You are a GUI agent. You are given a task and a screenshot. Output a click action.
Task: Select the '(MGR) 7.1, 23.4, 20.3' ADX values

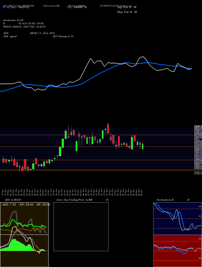tap(42, 33)
